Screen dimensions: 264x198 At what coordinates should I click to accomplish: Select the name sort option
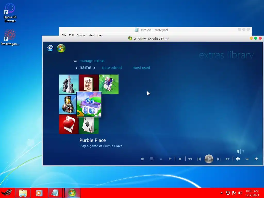coord(85,68)
